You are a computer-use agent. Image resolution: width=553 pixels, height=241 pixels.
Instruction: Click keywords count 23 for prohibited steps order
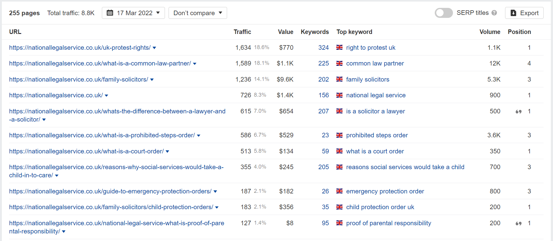coord(325,135)
